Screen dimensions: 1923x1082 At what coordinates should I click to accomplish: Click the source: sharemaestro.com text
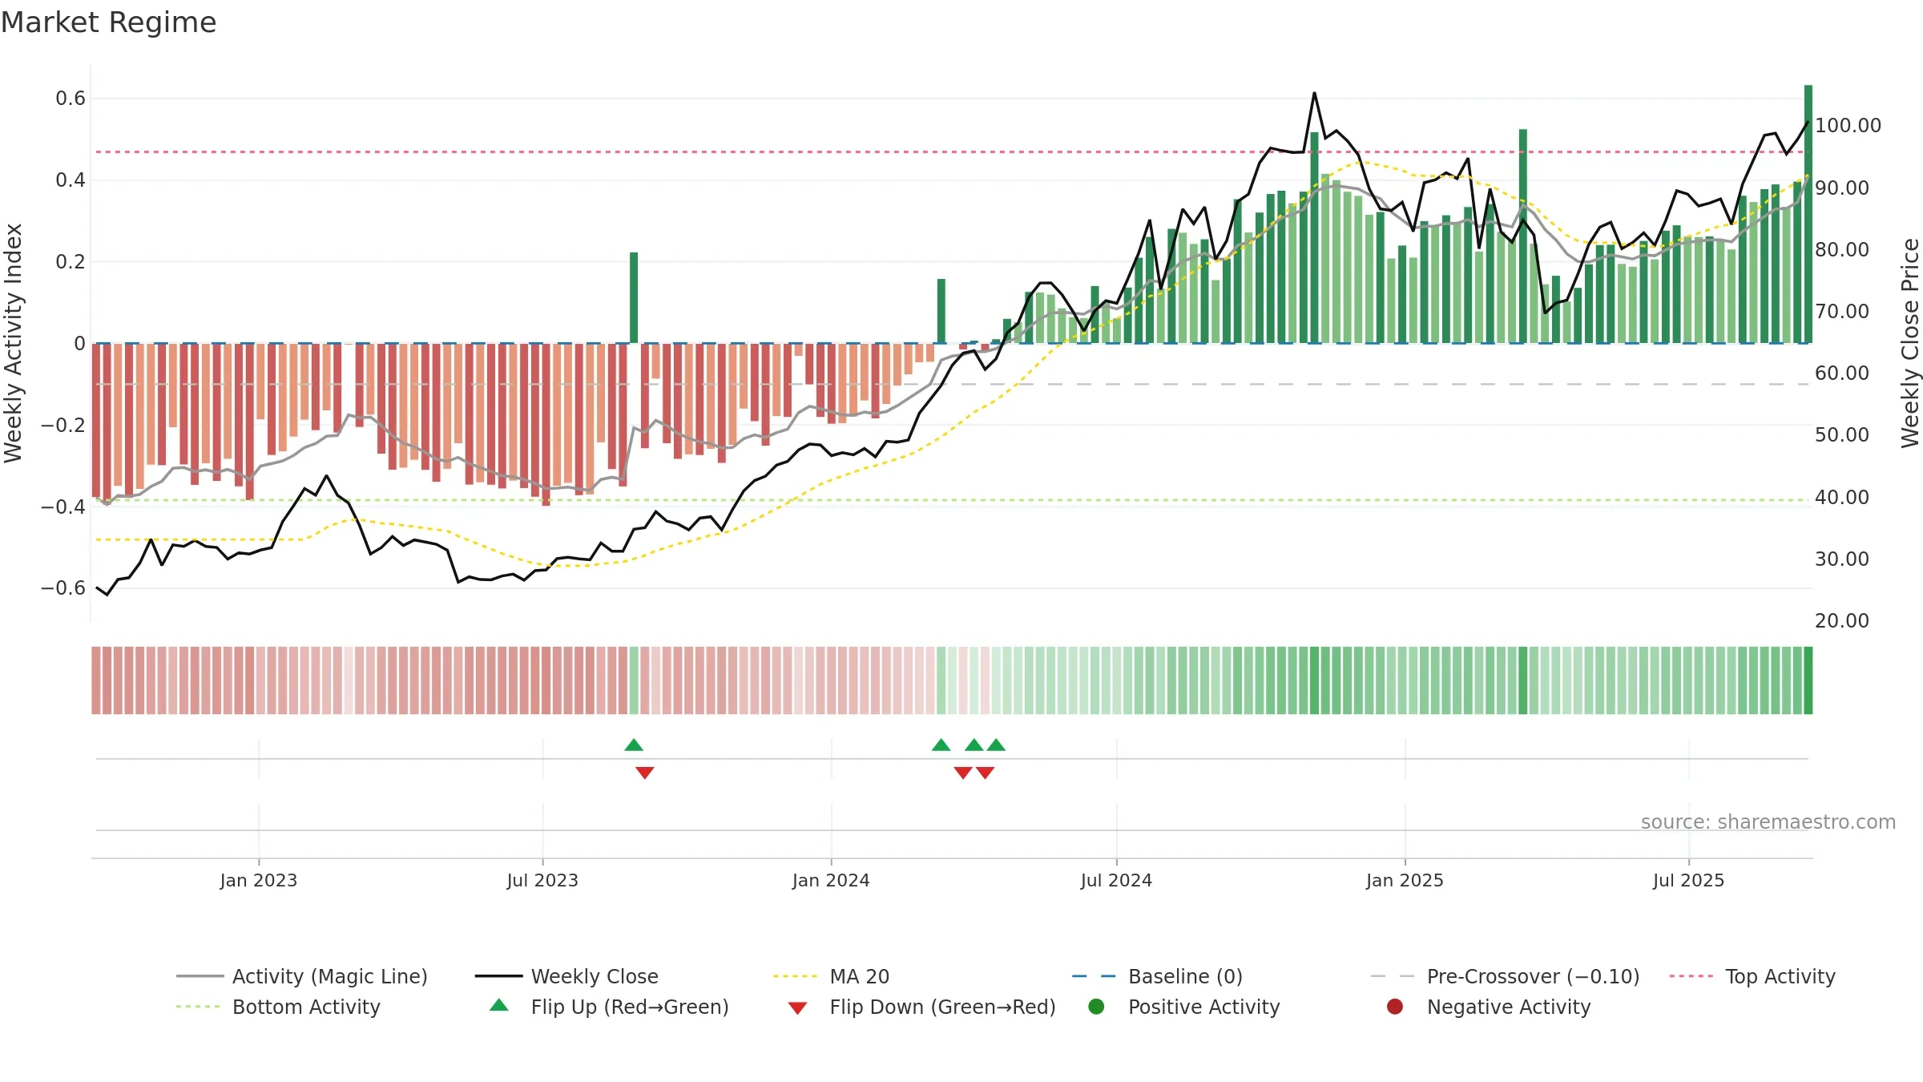(1768, 822)
